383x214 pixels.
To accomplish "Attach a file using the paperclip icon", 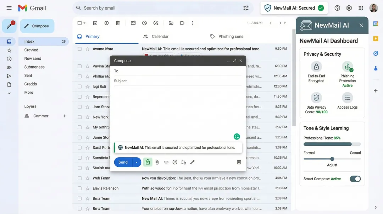I will (157, 162).
